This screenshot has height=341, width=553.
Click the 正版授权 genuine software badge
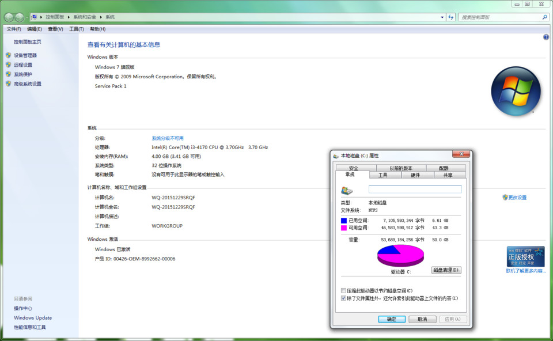[x=525, y=256]
